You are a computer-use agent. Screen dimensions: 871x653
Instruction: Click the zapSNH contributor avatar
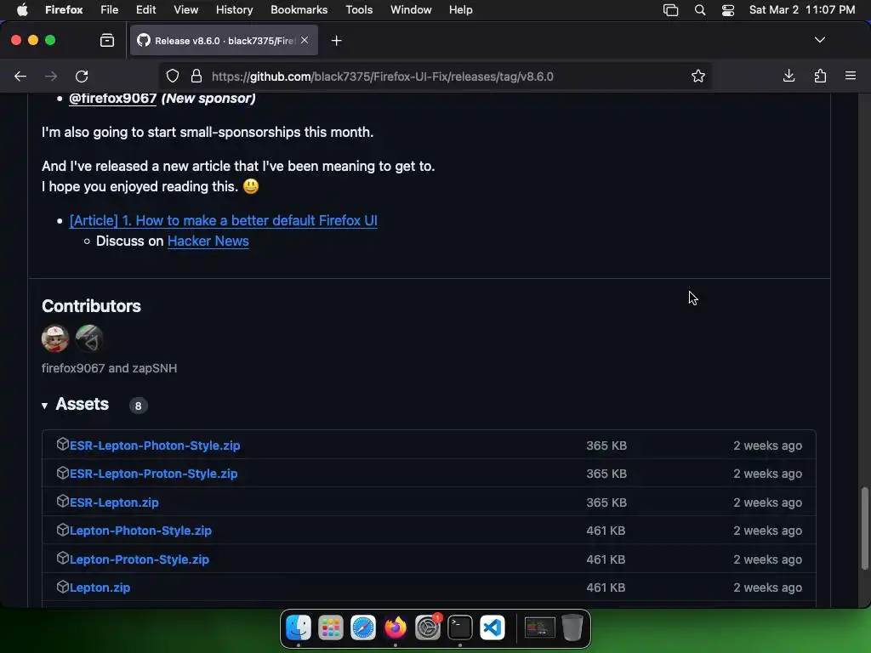point(88,338)
